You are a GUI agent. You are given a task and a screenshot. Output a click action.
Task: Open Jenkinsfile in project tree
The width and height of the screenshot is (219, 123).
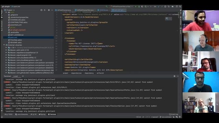pos(13,32)
